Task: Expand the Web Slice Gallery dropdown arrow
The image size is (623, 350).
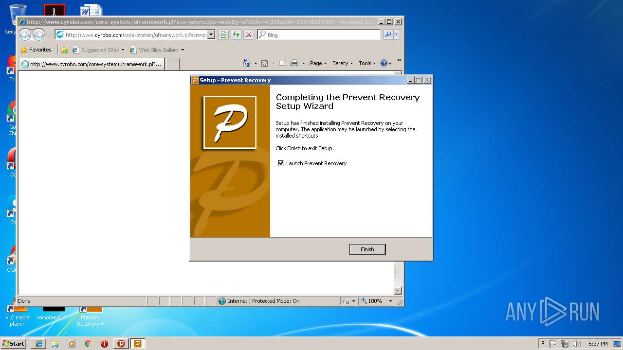Action: 183,50
